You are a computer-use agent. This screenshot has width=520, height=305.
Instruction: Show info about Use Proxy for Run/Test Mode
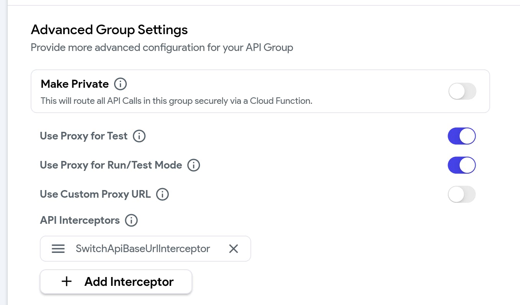[x=193, y=165]
